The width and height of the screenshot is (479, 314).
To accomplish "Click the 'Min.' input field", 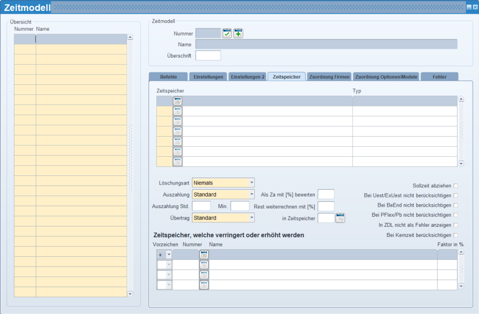I will 240,206.
